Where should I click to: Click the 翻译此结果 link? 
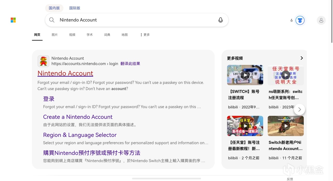tap(130, 64)
